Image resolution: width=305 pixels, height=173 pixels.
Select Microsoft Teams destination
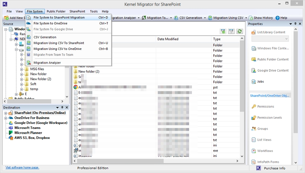(27, 128)
